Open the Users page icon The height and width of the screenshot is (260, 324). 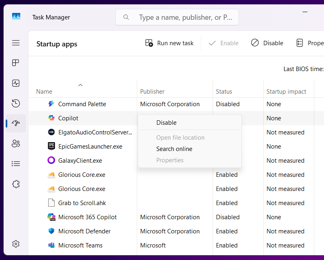16,143
